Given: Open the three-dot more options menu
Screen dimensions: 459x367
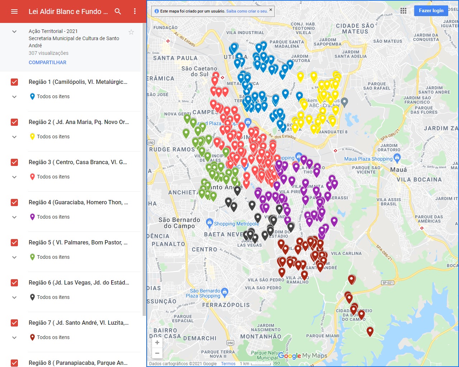Looking at the screenshot, I should coord(135,11).
